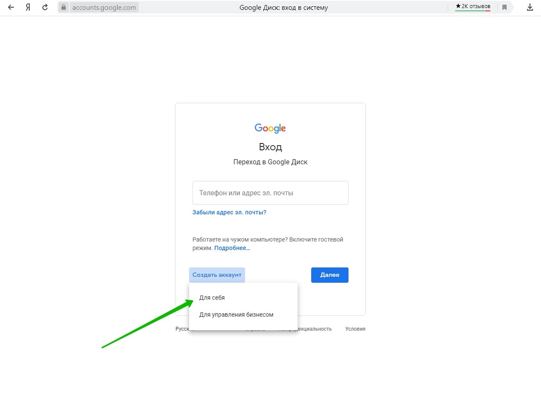Toggle the Создать аккаунт dropdown button
The image size is (541, 402).
[217, 275]
